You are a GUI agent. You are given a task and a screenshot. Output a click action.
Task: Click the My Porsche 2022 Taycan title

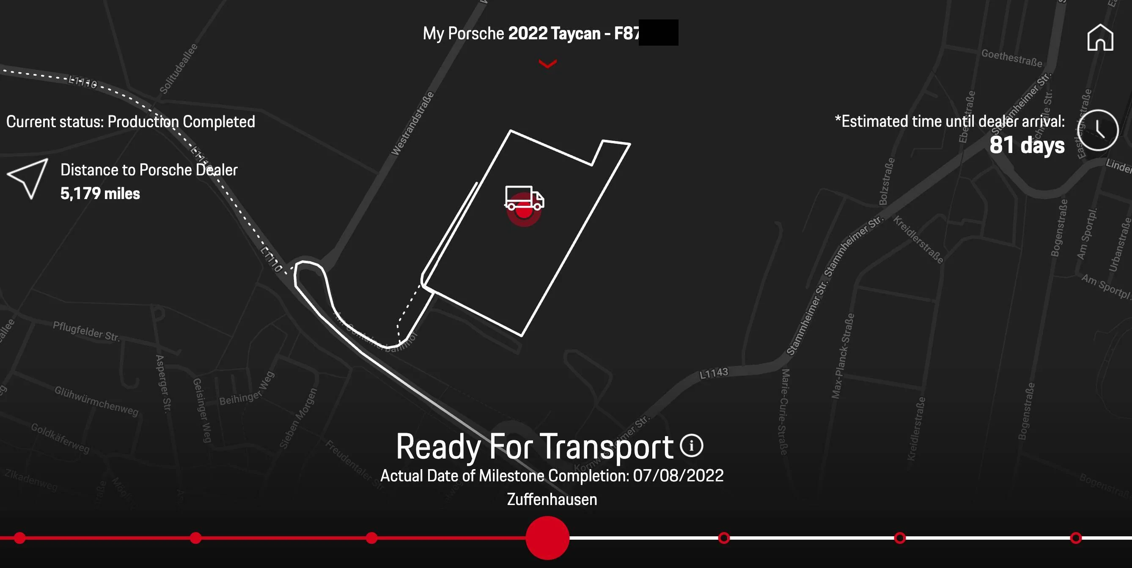pyautogui.click(x=531, y=34)
